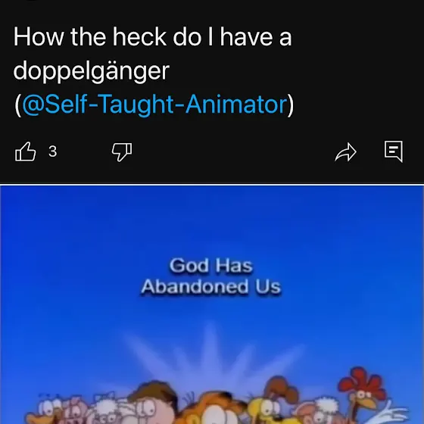Tap the blue sky area above caption
Image resolution: width=424 pixels, height=424 pixels.
click(212, 220)
